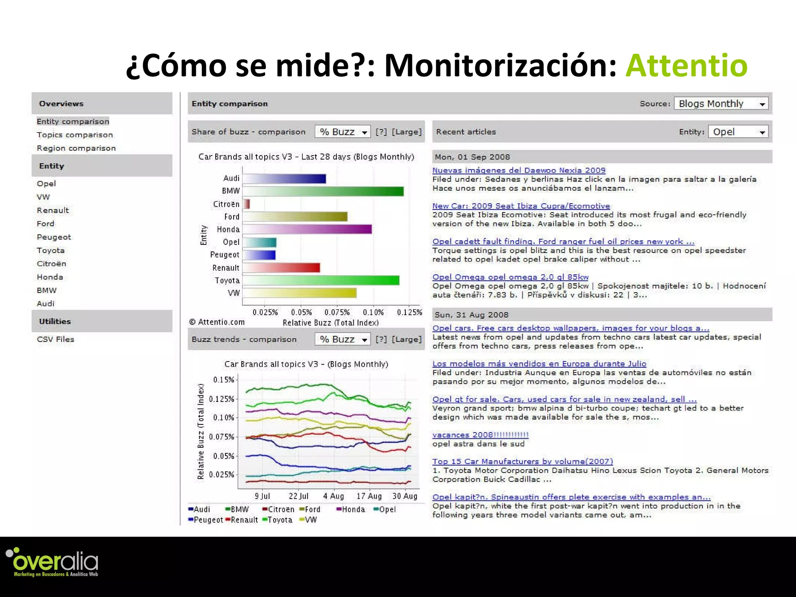
Task: Open Buzz trends % Buzz dropdown
Action: coord(342,339)
